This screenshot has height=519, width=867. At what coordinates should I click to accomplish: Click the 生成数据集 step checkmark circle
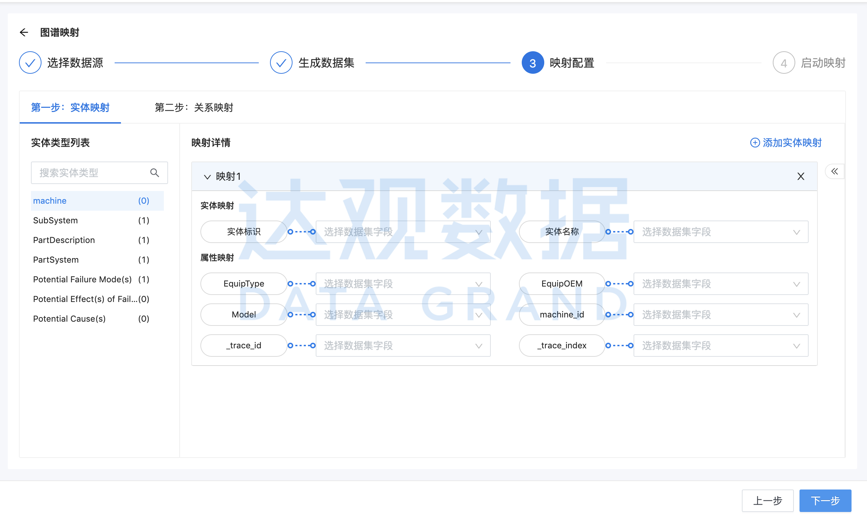(x=281, y=63)
